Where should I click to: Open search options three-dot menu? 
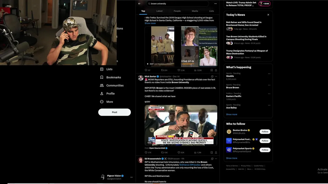click(216, 4)
